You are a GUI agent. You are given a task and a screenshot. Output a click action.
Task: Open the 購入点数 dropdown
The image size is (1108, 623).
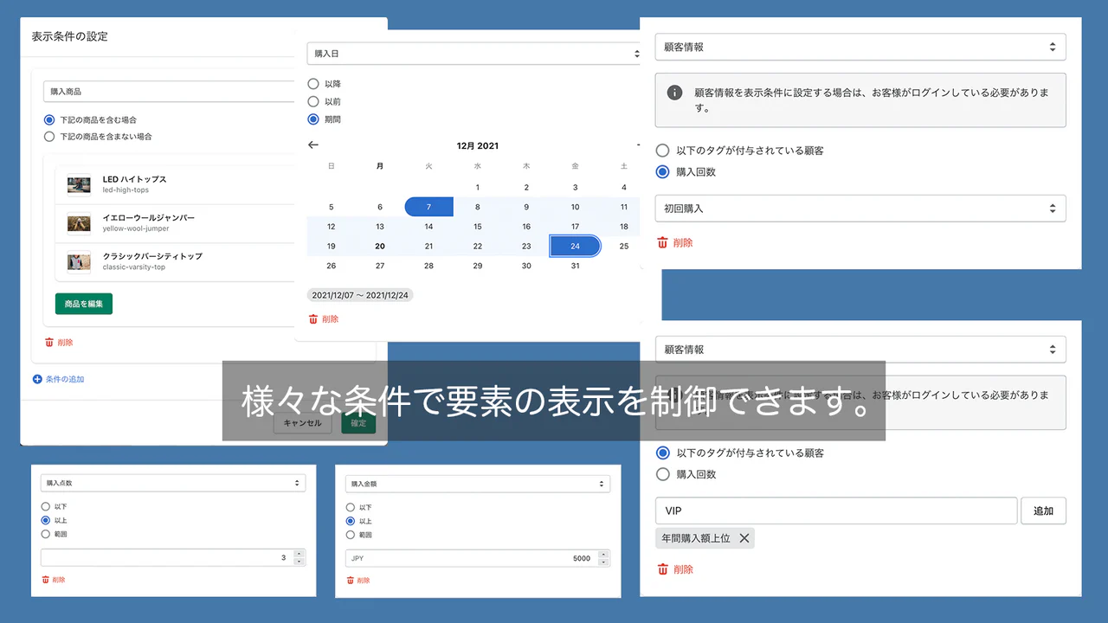pos(173,483)
